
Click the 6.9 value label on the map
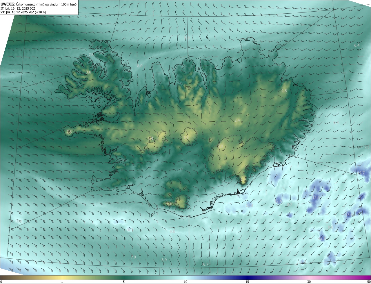click(x=164, y=260)
